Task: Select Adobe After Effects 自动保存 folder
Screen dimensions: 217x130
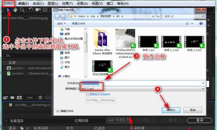Action: tap(102, 42)
